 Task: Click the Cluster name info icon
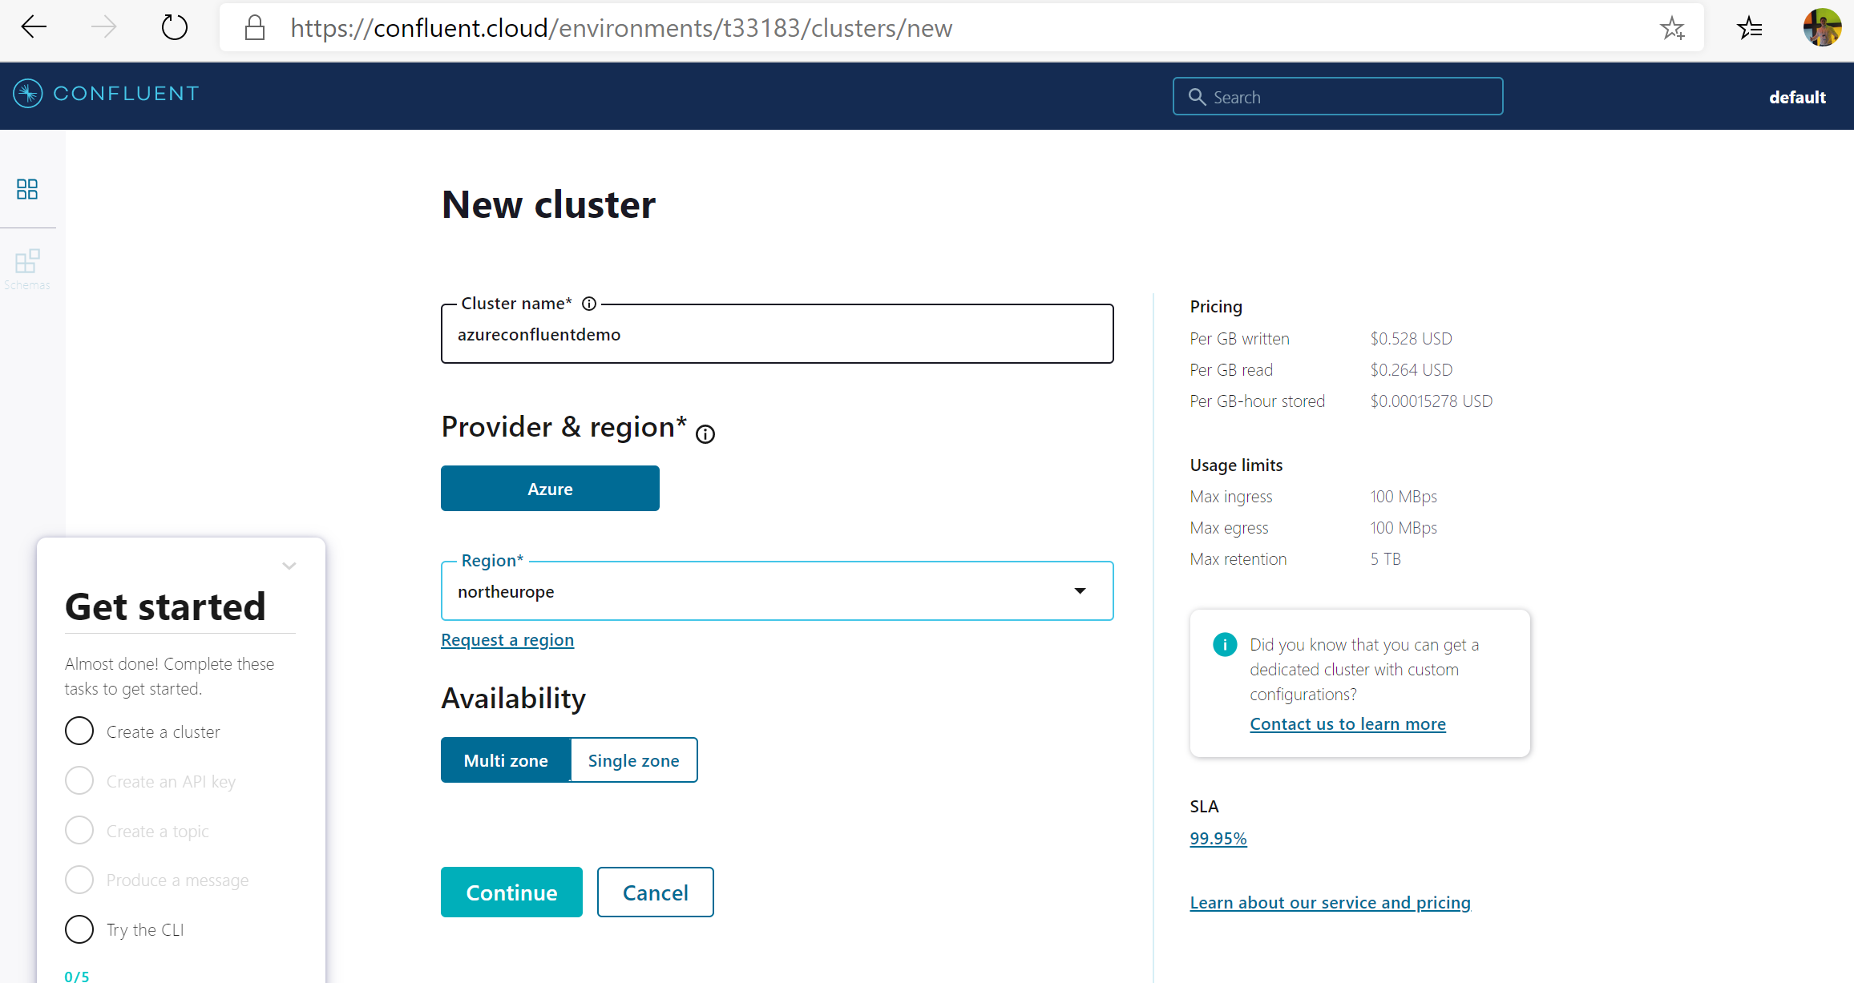[589, 304]
